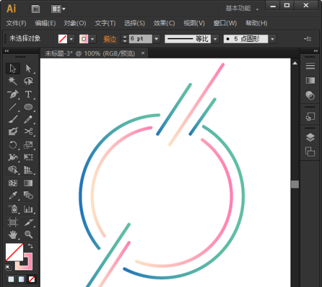Viewport: 322px width, 287px height.
Task: Click the fill color swatch in toolbox
Action: click(14, 252)
